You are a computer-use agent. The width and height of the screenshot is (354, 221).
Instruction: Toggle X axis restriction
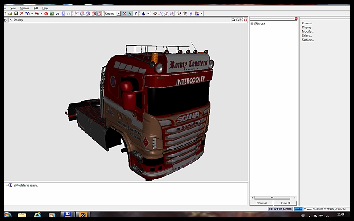[x=124, y=14]
